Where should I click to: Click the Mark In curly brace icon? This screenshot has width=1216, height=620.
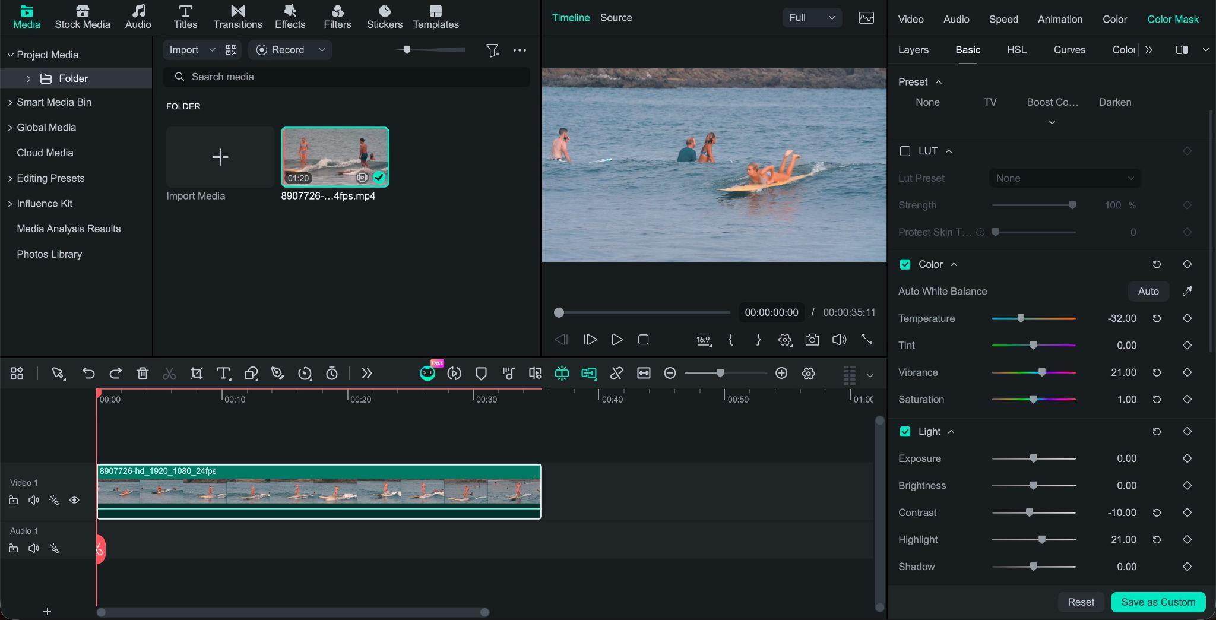[x=731, y=340]
